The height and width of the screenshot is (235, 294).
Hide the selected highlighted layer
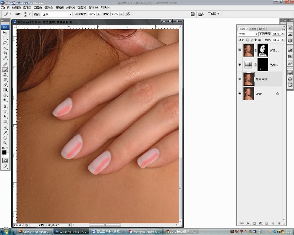tap(240, 79)
